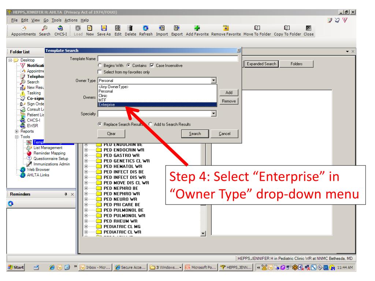Click the Copy To Folder icon
Screen dimensions: 375x281
pos(287,31)
